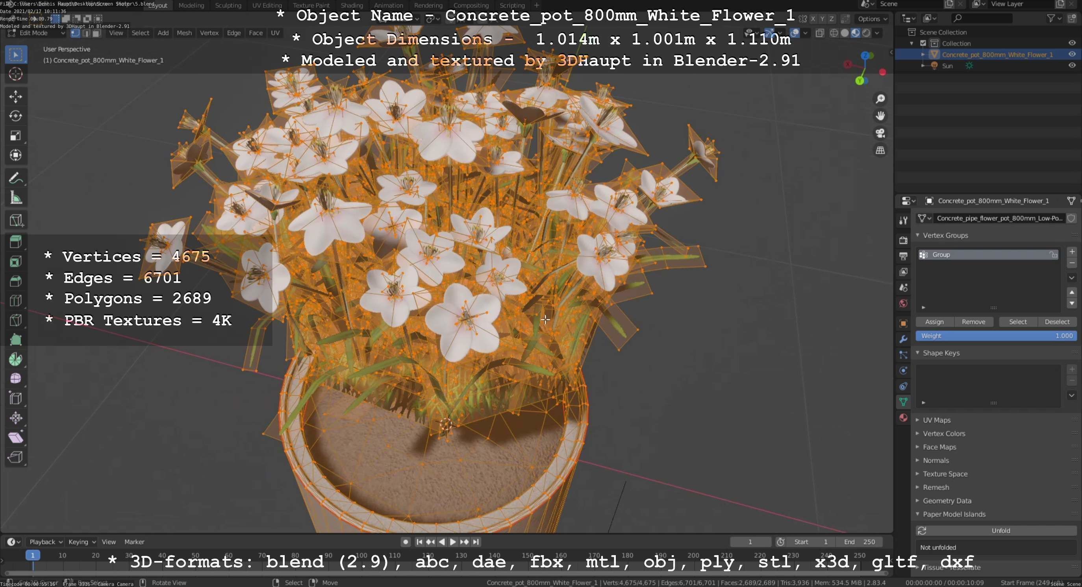Select the Loop Cut tool
The image size is (1082, 587).
coord(15,301)
